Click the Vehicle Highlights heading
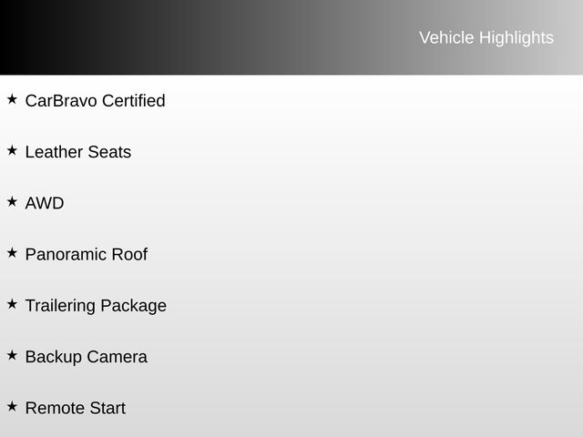This screenshot has height=437, width=583. click(486, 38)
